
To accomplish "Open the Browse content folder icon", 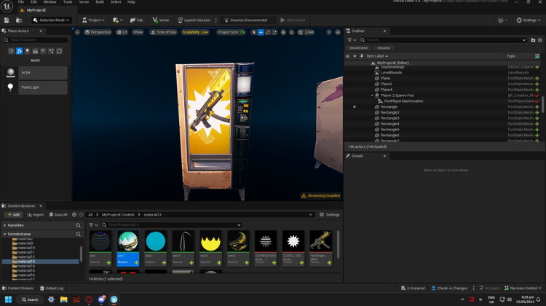I will tap(19, 20).
